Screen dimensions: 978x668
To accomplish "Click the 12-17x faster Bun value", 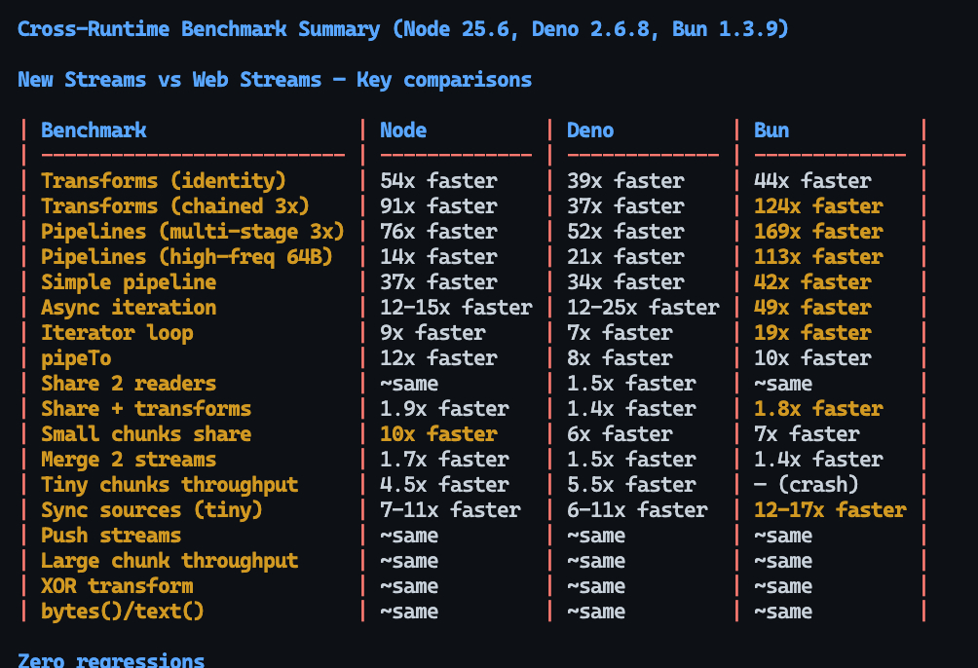I will (830, 509).
